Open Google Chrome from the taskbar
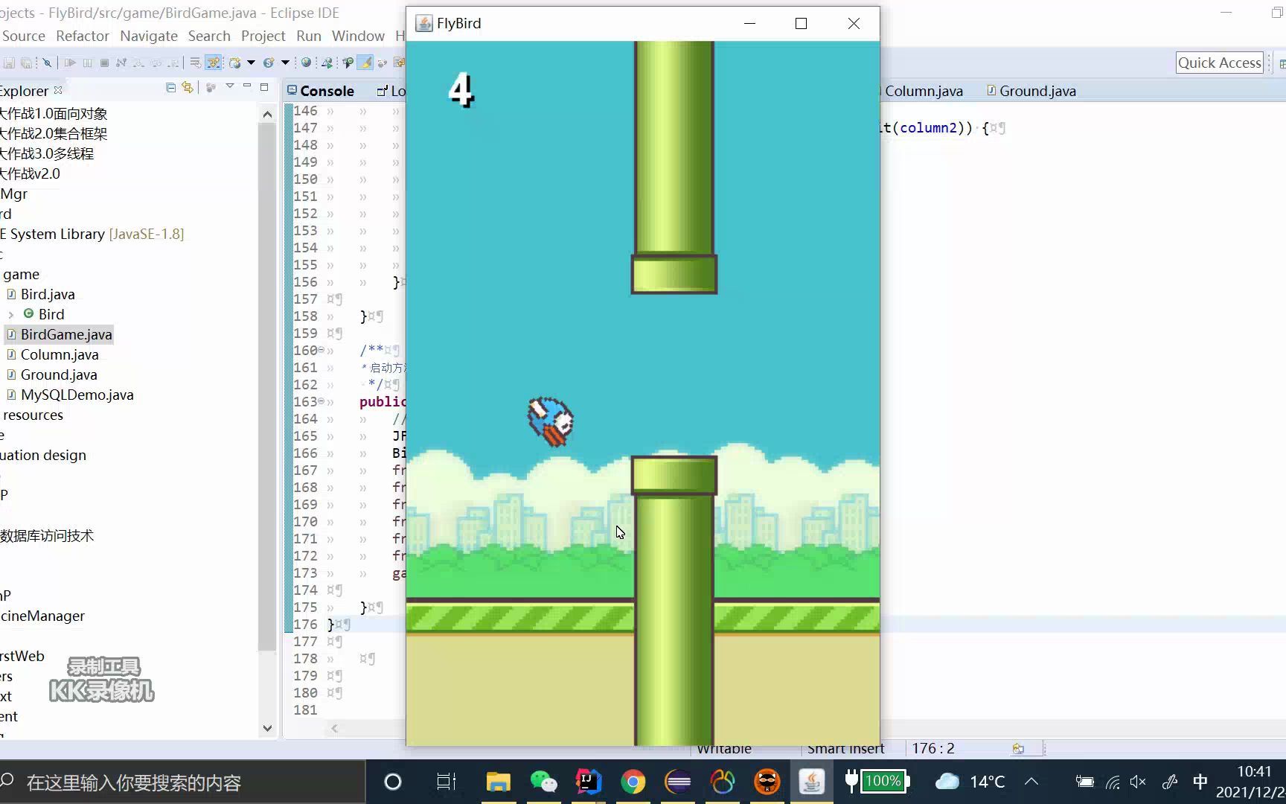Screen dimensions: 1286x804 click(x=633, y=782)
